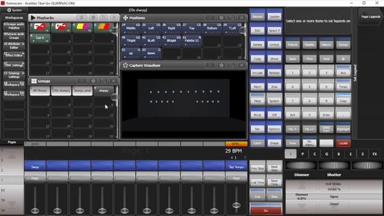Open Positions window settings gear

(221, 17)
